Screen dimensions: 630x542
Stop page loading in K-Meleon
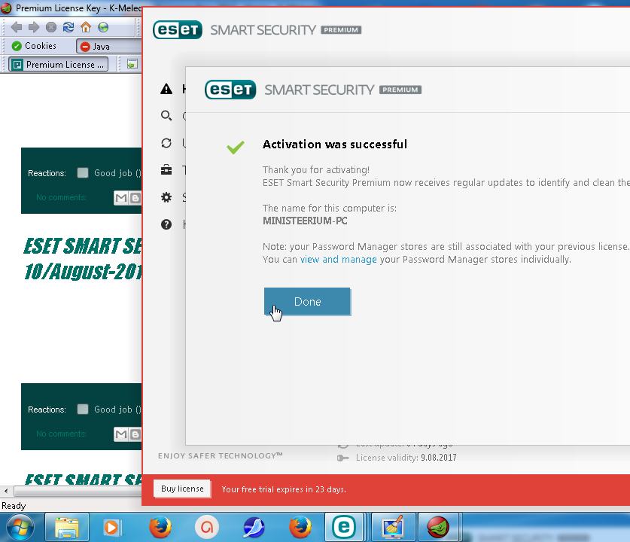[x=51, y=27]
